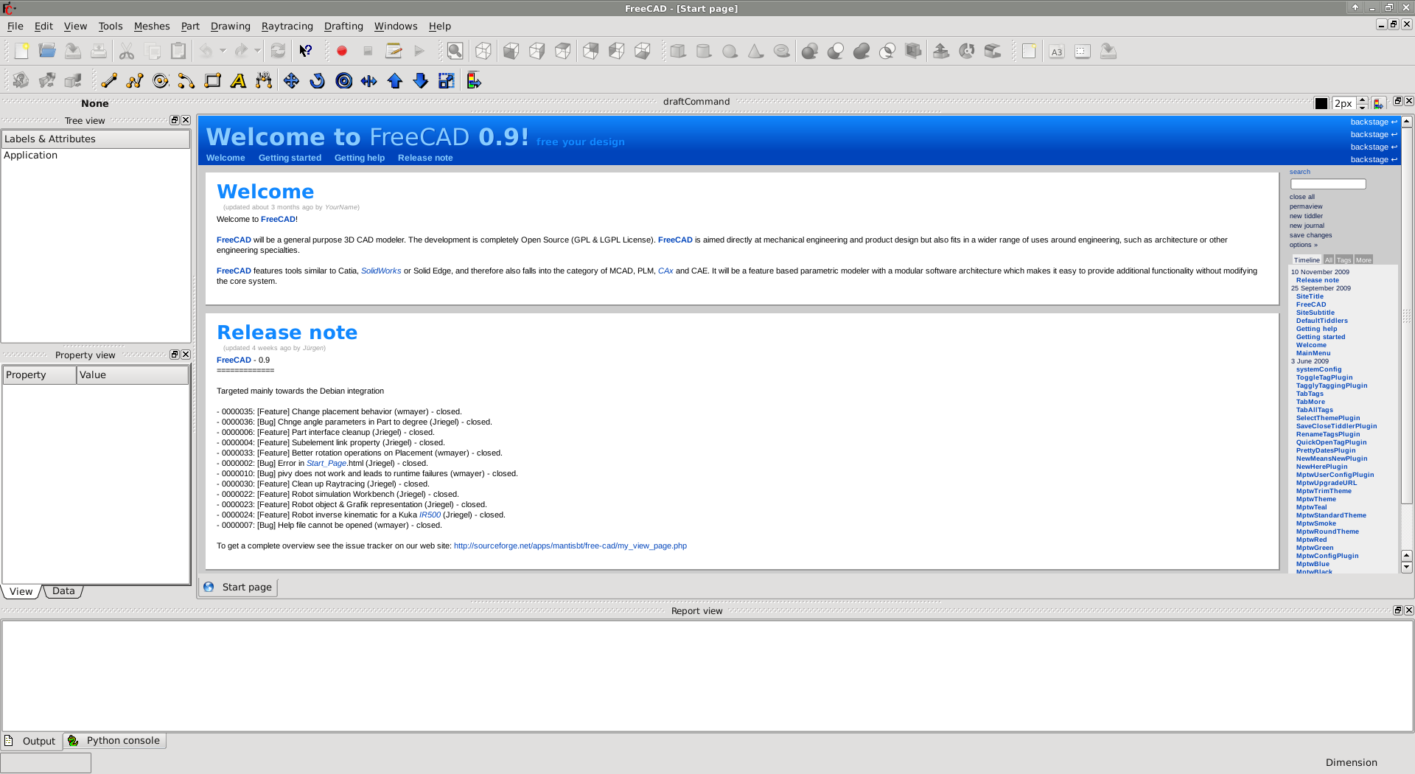Select the Draft Move tool
The height and width of the screenshot is (774, 1415).
(x=291, y=80)
